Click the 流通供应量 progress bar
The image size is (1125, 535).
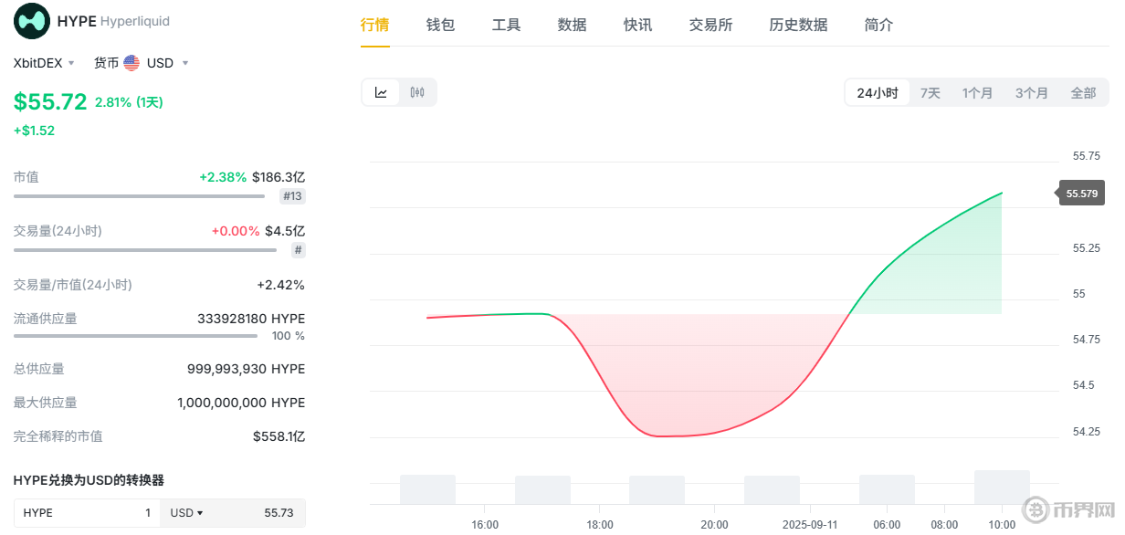pos(135,336)
